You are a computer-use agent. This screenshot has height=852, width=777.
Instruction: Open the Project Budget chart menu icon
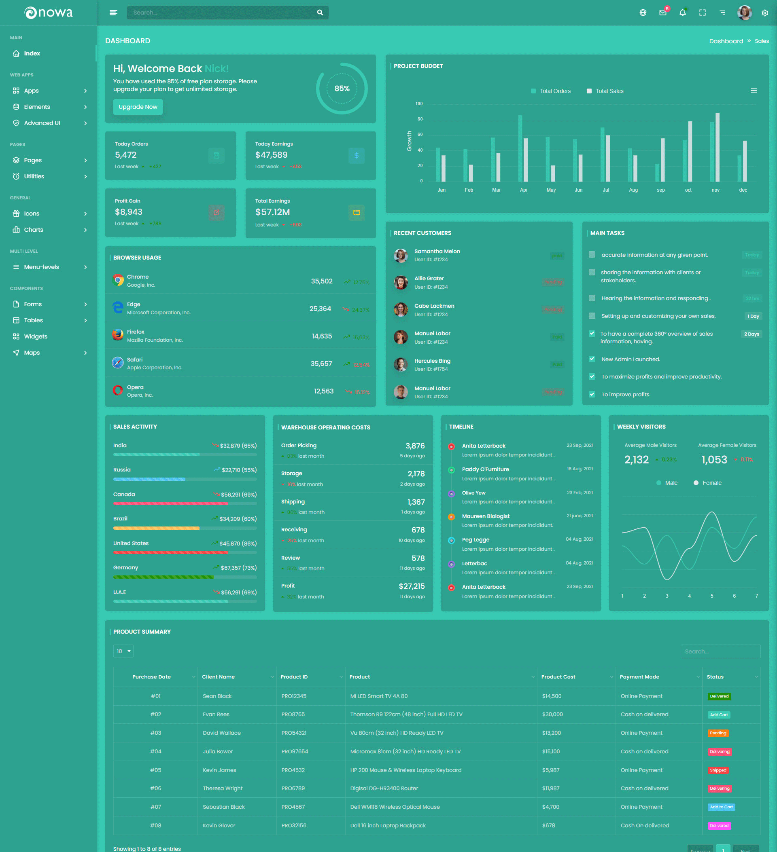[753, 91]
